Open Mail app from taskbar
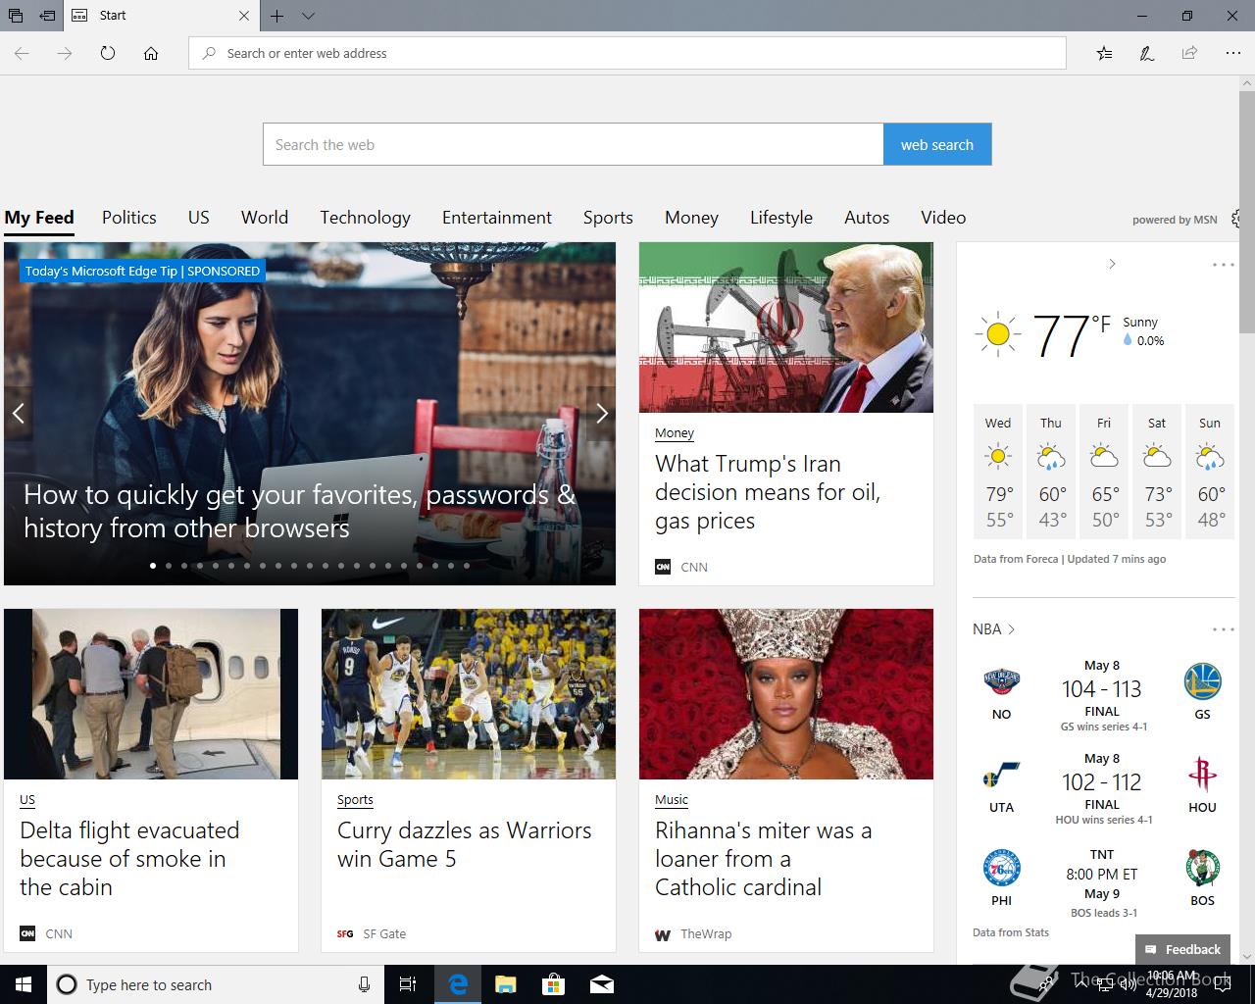Screen dimensions: 1255x1004 (x=602, y=984)
